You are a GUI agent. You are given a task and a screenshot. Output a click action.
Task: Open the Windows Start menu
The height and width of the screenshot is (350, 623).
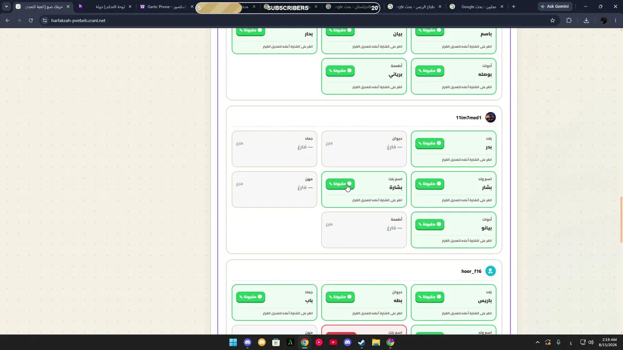tap(233, 342)
